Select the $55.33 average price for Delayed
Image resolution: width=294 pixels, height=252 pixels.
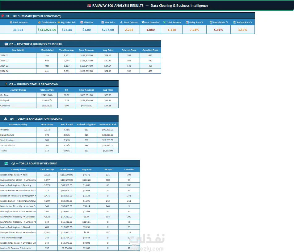click(108, 100)
